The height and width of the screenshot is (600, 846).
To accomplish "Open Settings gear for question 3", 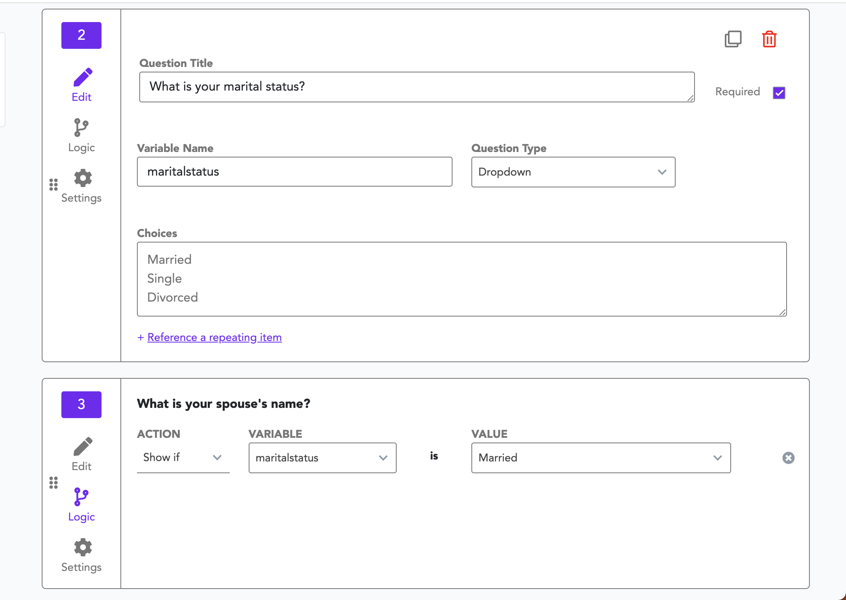I will point(81,555).
